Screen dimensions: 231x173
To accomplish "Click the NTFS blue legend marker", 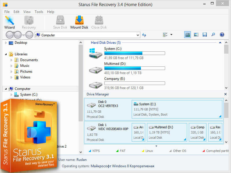I will pyautogui.click(x=90, y=151).
